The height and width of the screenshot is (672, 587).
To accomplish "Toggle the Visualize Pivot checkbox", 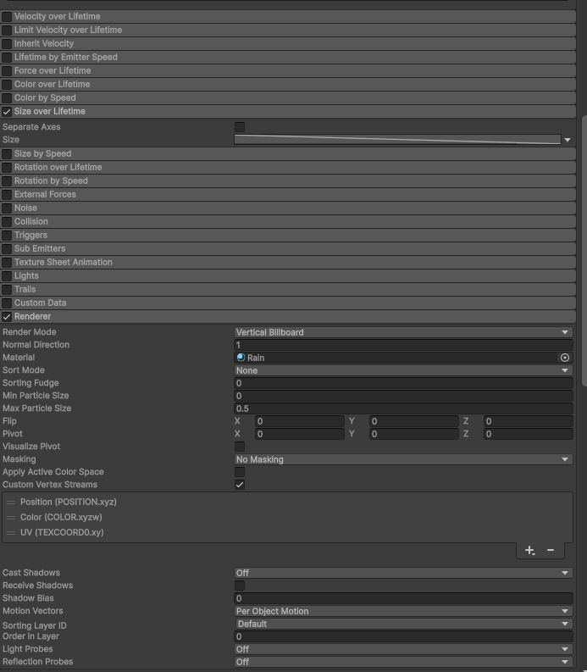I will tap(240, 447).
